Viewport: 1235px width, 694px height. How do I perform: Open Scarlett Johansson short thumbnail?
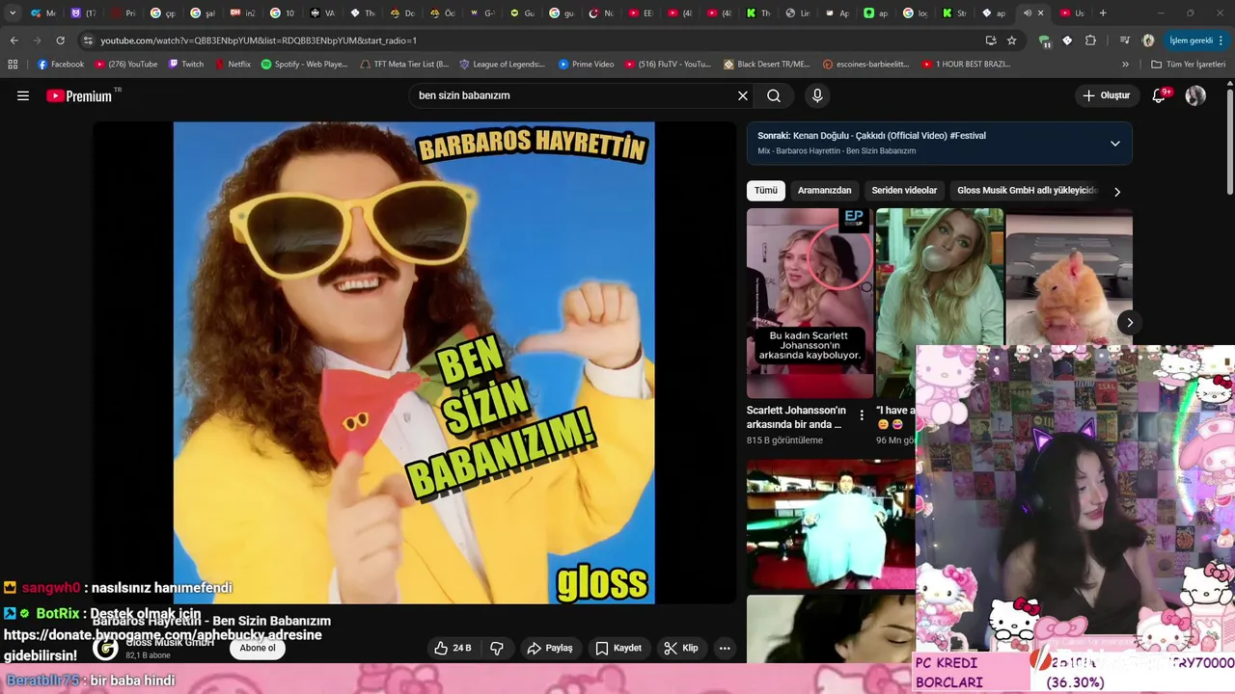click(x=810, y=303)
